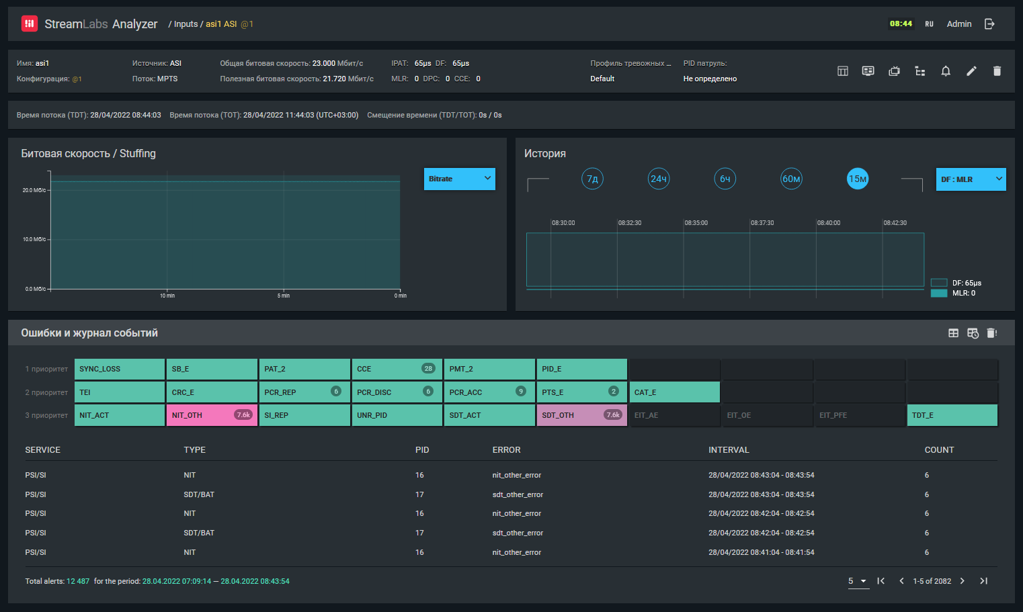Select the disabled EIT_AE tile

click(674, 415)
